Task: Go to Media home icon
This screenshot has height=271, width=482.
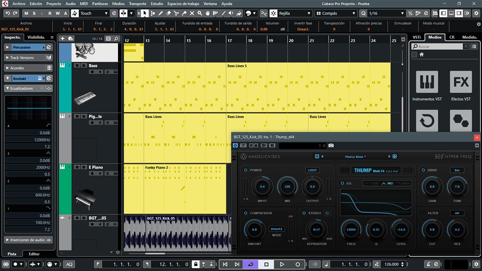Action: [422, 55]
